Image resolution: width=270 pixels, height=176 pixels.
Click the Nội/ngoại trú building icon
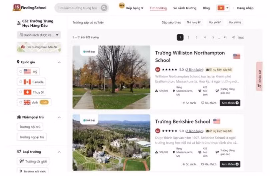click(19, 117)
